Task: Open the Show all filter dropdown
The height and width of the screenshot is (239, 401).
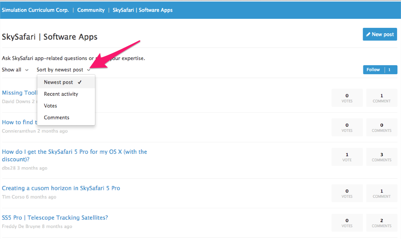Action: (x=15, y=69)
